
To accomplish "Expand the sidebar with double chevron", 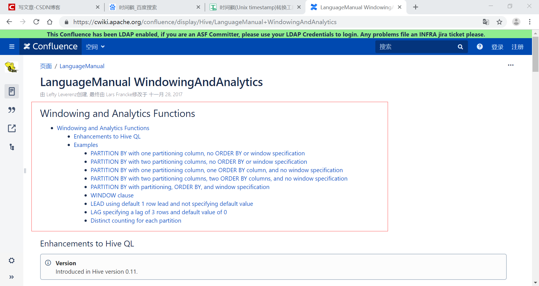I will click(12, 277).
